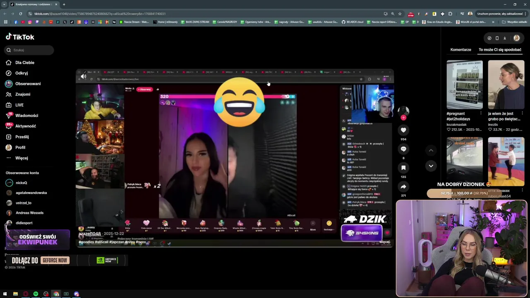This screenshot has height=298, width=530.
Task: Open the video three-dot options menu
Action: pyautogui.click(x=386, y=76)
